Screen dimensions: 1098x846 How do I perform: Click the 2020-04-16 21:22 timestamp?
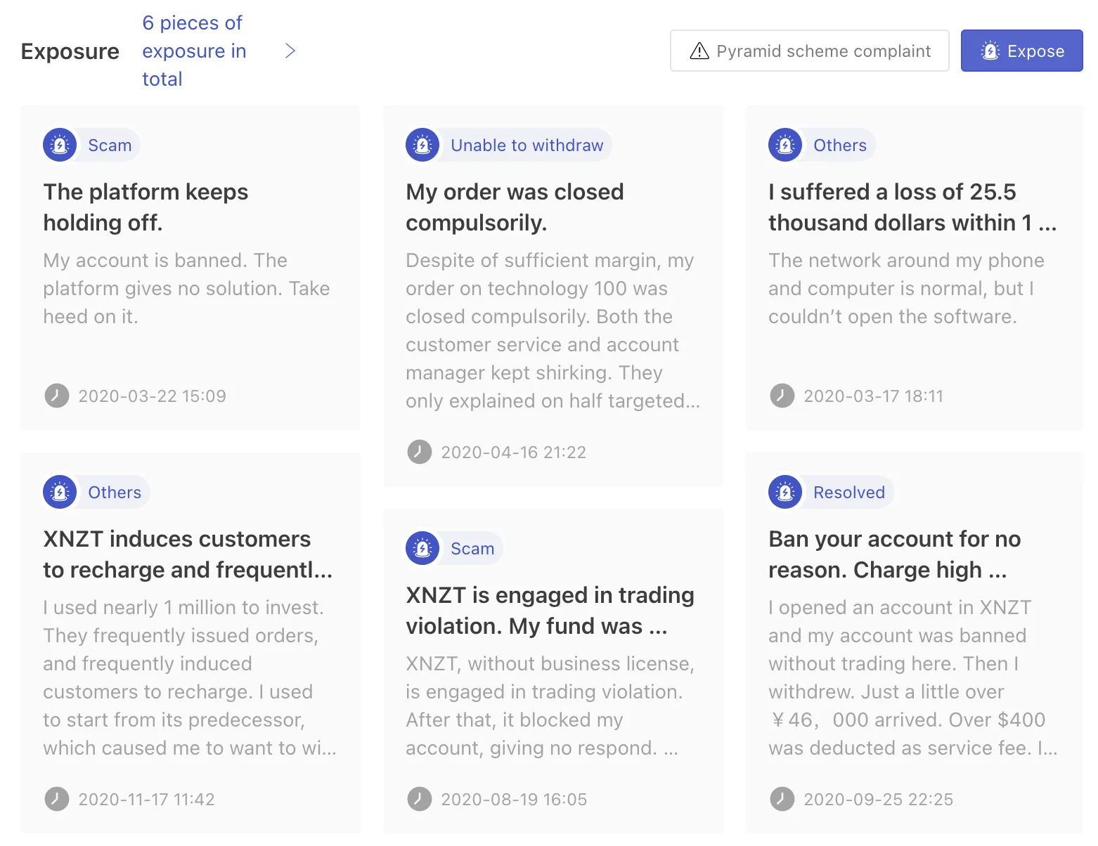point(513,452)
